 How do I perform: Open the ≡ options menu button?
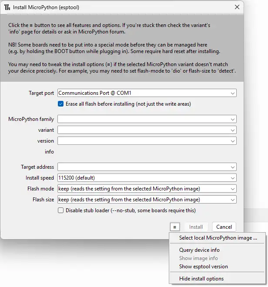[x=175, y=227]
